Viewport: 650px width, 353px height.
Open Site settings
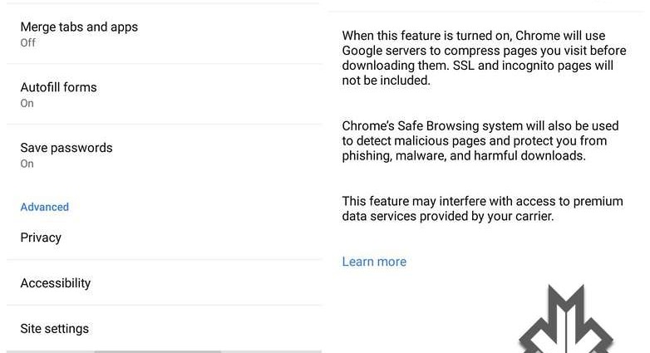point(55,329)
